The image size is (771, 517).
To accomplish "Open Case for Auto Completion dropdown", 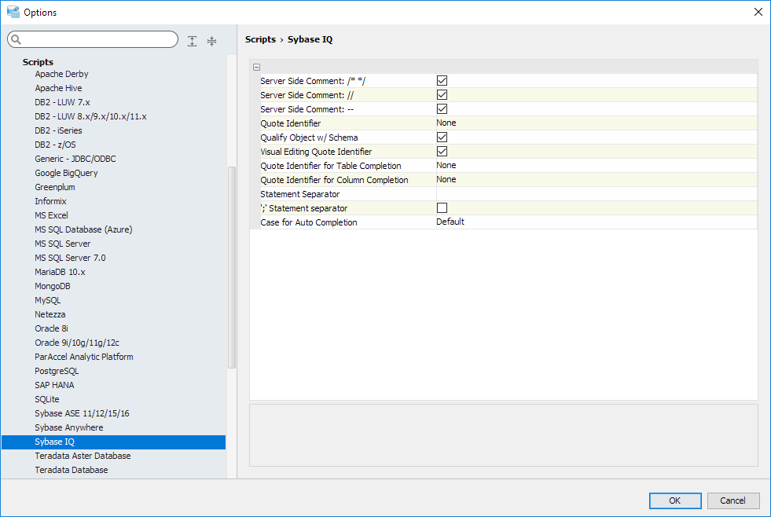I will [596, 222].
